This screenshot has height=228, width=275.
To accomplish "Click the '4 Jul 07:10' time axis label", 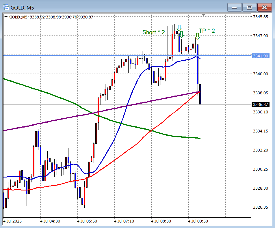I will tap(124, 221).
